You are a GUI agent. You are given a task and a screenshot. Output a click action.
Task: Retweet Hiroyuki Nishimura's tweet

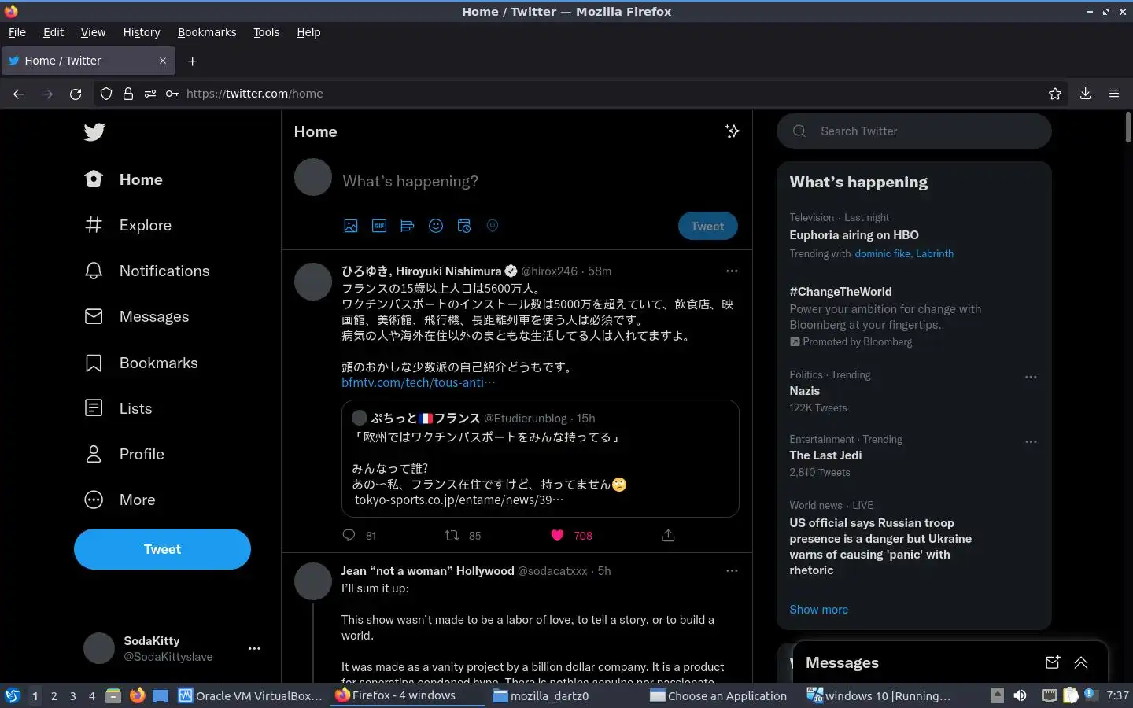[x=452, y=536]
